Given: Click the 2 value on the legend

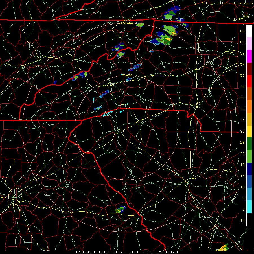Looking at the screenshot, I should [244, 209].
